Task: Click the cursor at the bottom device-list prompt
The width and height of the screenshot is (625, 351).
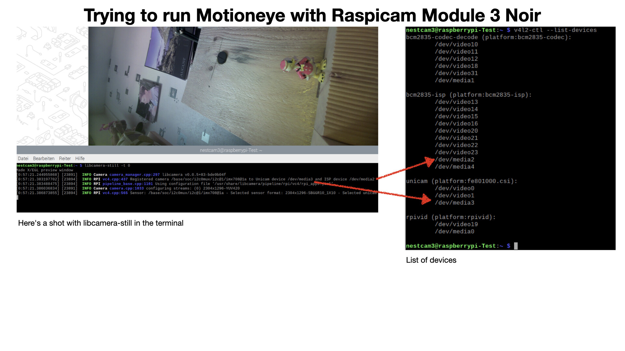Action: click(516, 246)
